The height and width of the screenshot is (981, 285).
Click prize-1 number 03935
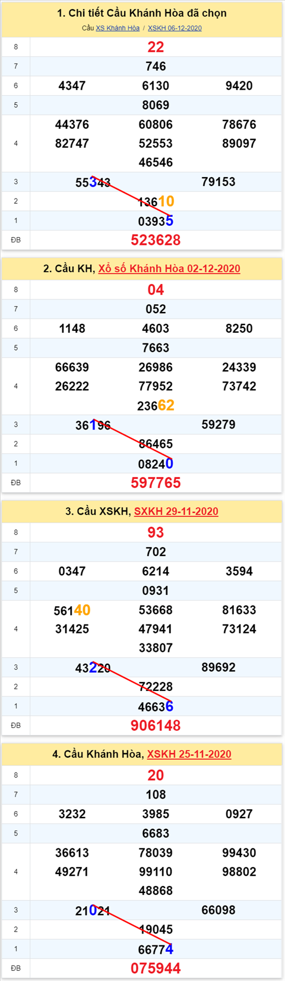(156, 221)
